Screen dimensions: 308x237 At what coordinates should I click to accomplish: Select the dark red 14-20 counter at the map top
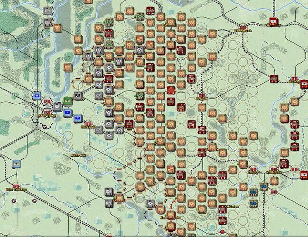[150, 11]
